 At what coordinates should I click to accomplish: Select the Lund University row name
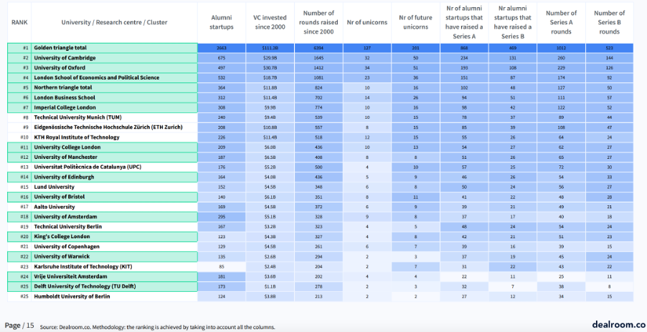[54, 187]
